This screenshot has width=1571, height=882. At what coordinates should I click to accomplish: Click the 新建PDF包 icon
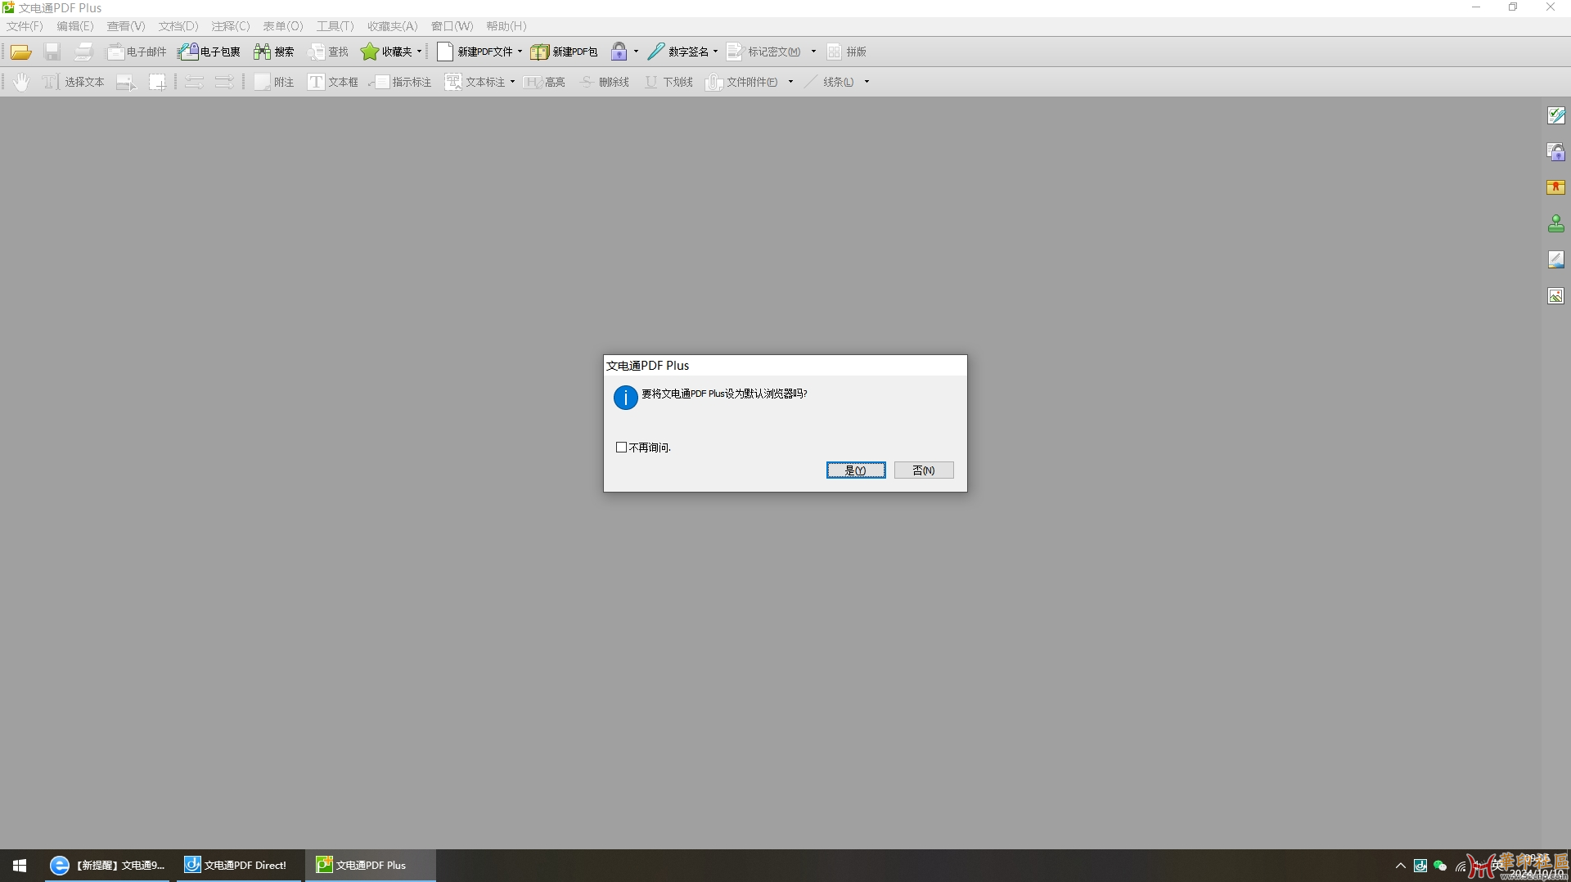coord(539,52)
